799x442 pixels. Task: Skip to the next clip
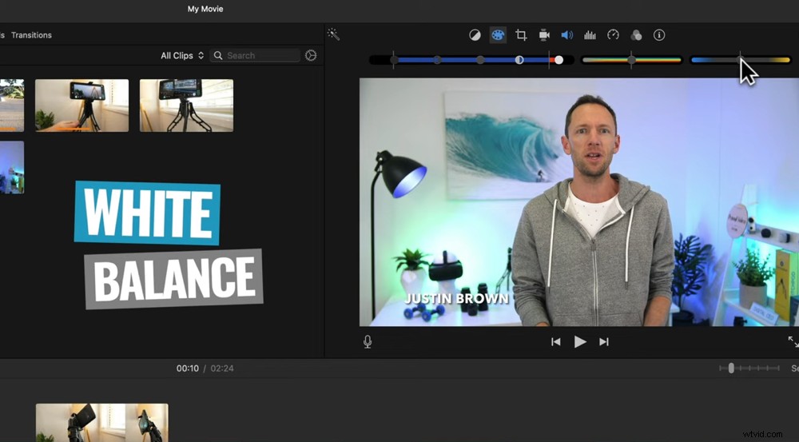604,341
